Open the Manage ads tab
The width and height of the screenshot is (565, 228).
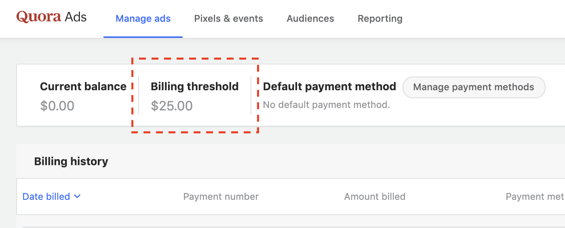[x=143, y=19]
